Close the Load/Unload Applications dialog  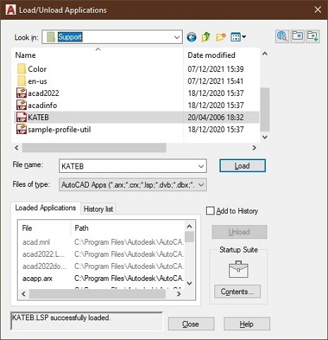pyautogui.click(x=317, y=10)
